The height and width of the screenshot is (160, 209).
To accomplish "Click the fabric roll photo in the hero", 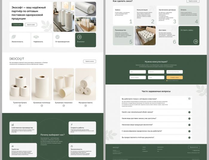I will pos(86,9).
